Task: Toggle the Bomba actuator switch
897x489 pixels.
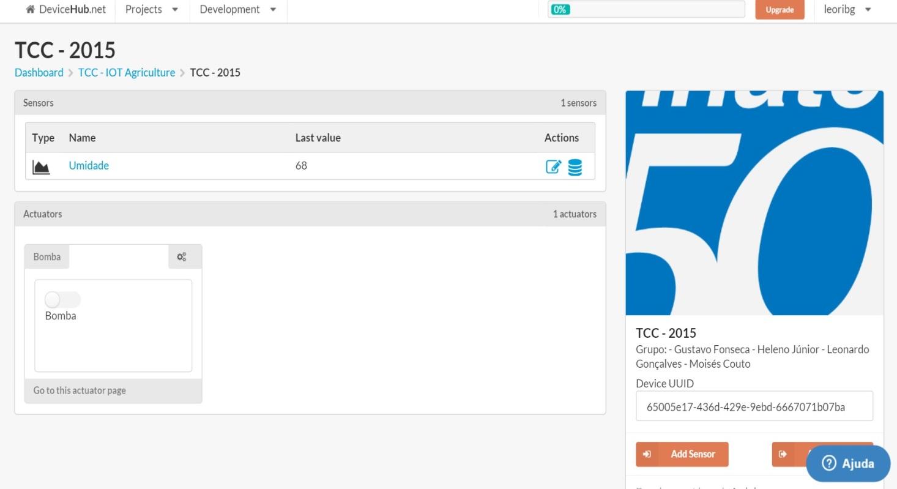Action: click(x=62, y=300)
